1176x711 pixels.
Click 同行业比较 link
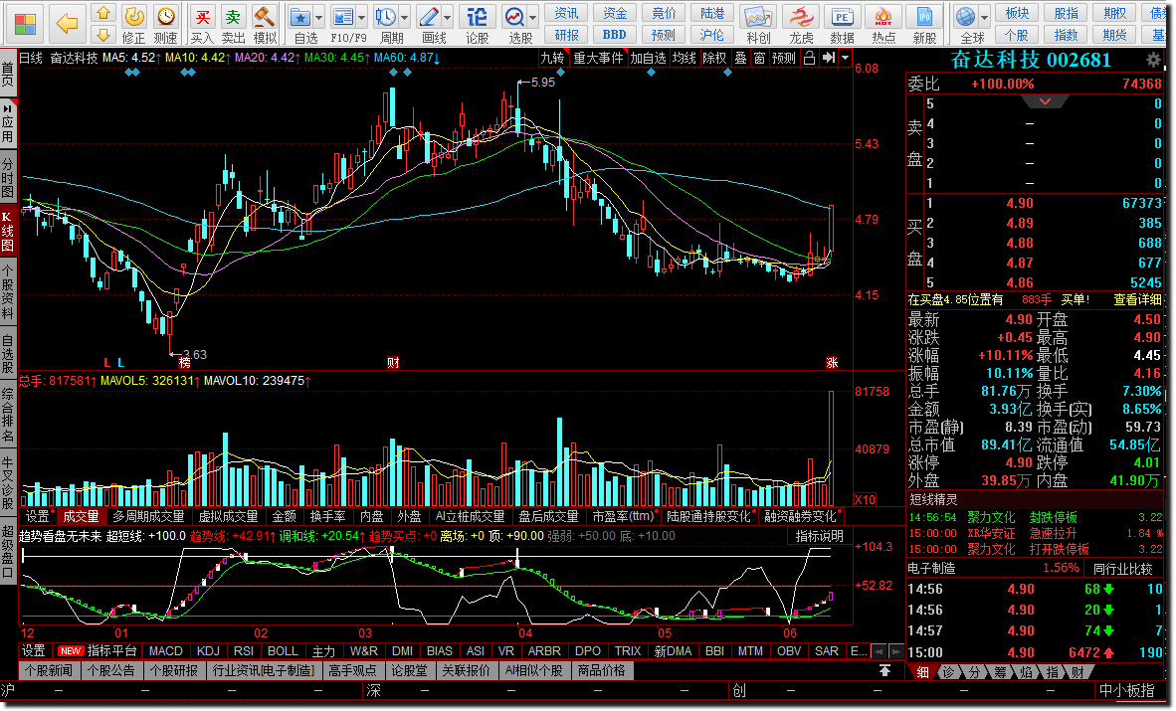point(1122,569)
